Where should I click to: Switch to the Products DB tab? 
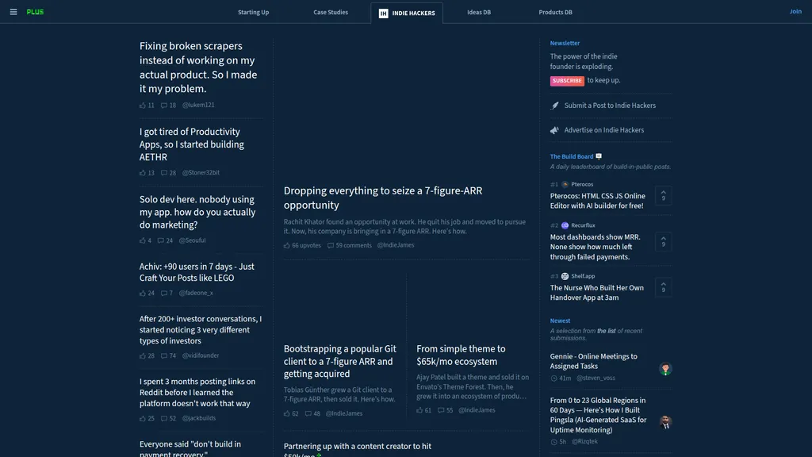tap(555, 13)
